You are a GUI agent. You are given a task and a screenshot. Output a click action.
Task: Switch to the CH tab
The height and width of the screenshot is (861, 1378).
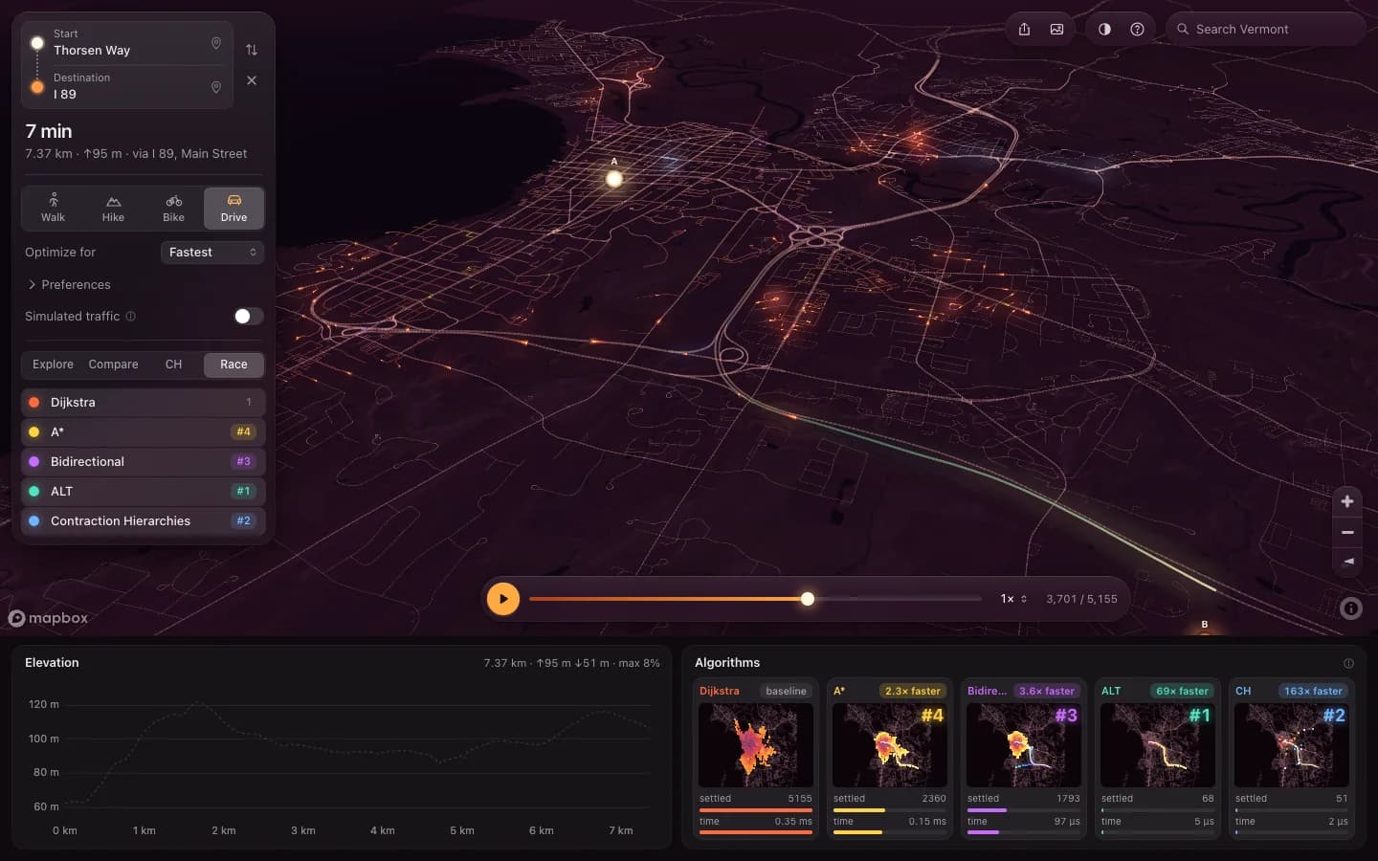pos(173,364)
